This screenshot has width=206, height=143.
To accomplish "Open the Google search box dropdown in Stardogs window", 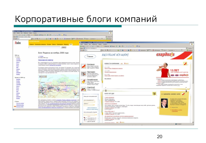I will pyautogui.click(x=101, y=50).
